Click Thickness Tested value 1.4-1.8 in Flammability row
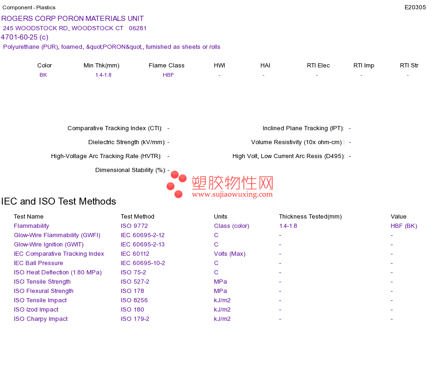The height and width of the screenshot is (372, 442). 288,226
